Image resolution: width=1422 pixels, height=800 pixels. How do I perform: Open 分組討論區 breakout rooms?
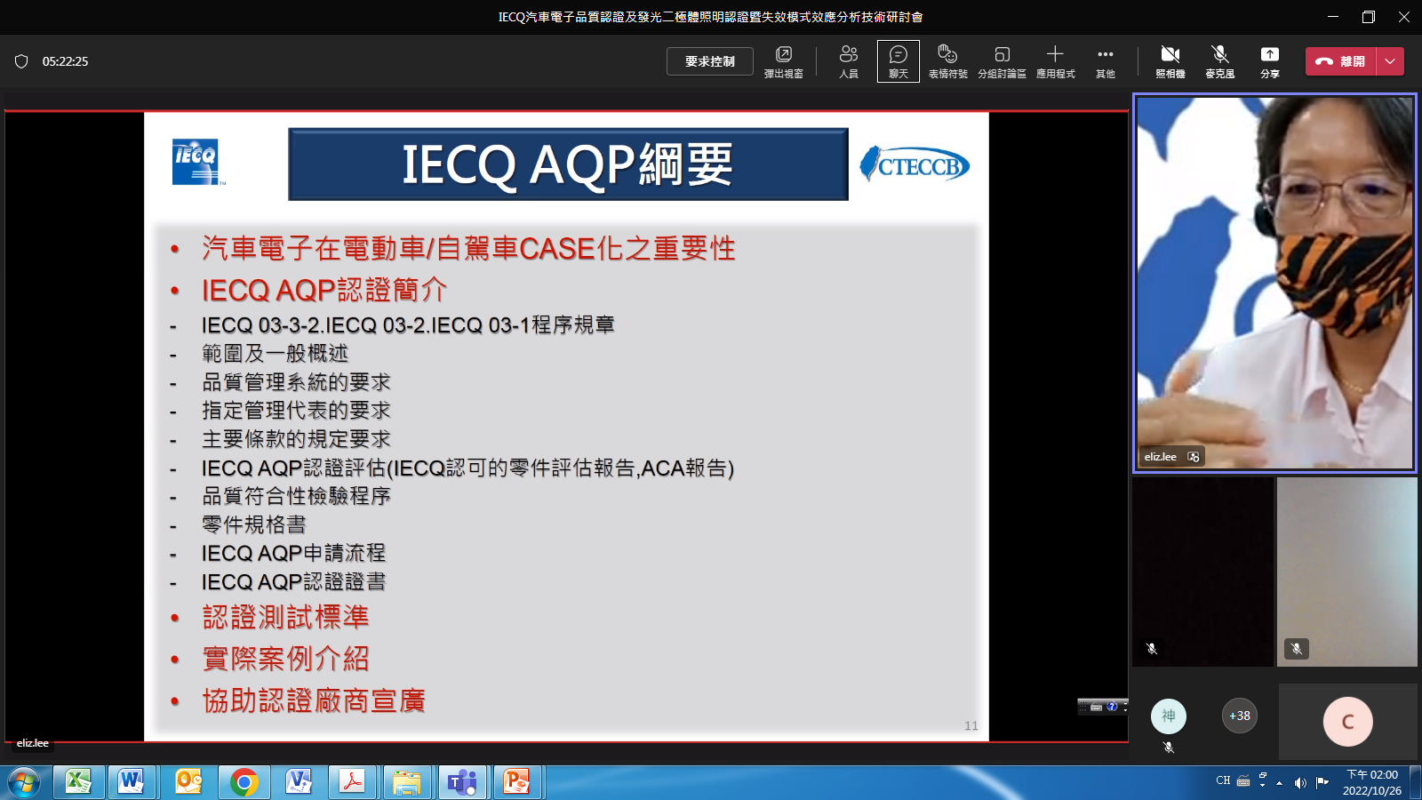pos(1002,61)
